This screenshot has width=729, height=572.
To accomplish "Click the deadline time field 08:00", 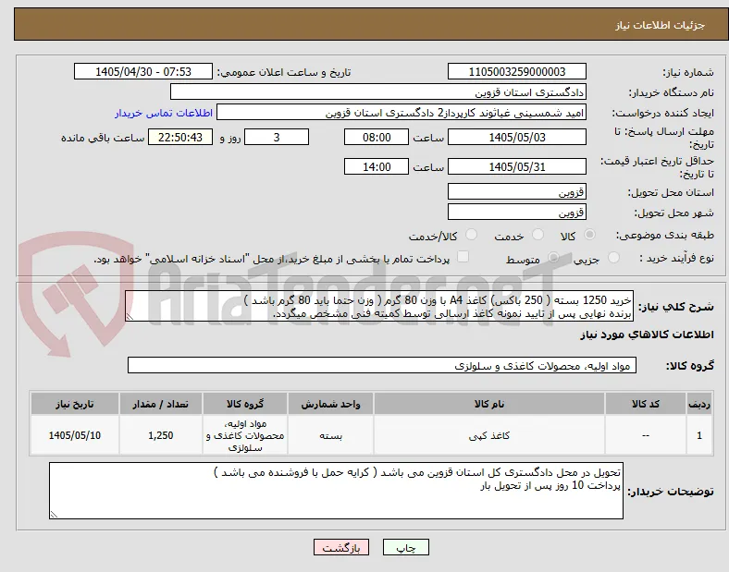I will coord(377,137).
